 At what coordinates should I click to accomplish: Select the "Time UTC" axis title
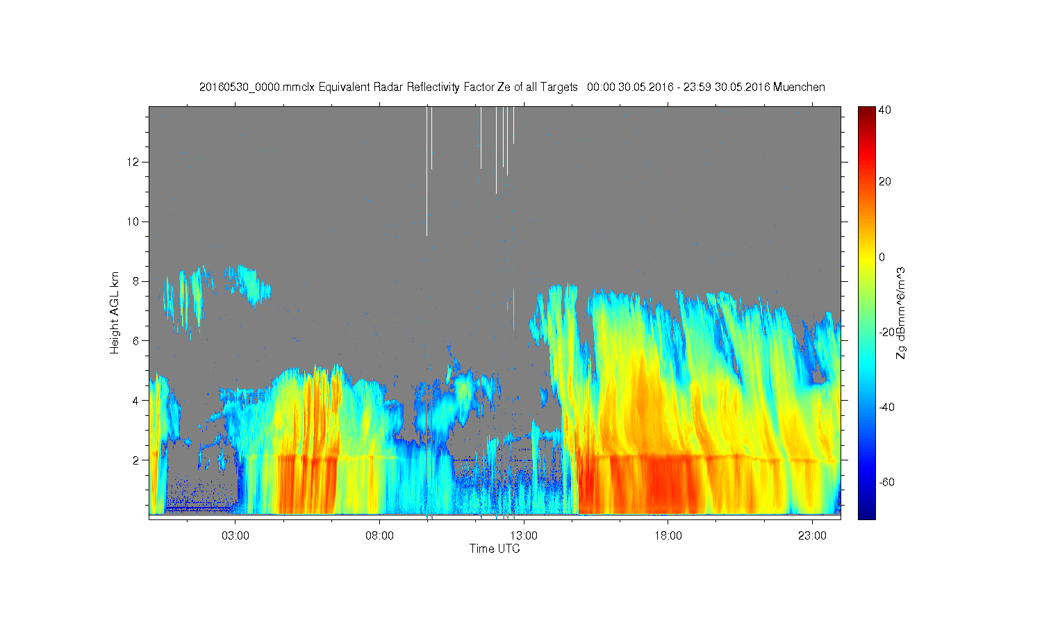click(x=495, y=549)
